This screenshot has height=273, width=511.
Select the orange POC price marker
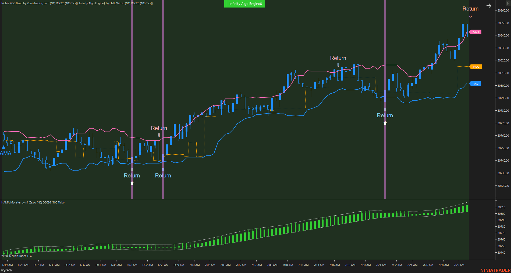(x=475, y=67)
